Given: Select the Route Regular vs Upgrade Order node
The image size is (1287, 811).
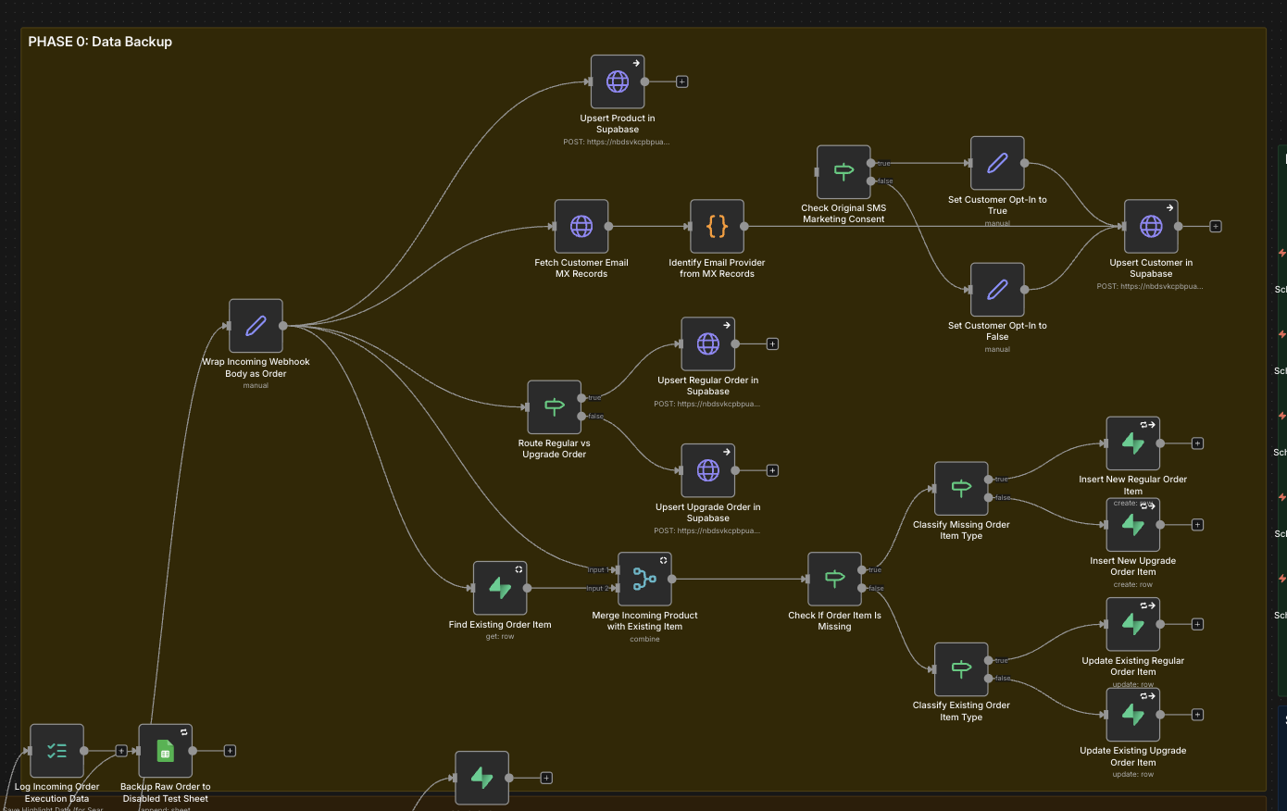Looking at the screenshot, I should pos(554,407).
